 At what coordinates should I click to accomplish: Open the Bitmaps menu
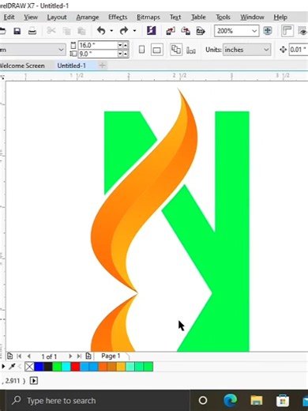click(x=148, y=17)
